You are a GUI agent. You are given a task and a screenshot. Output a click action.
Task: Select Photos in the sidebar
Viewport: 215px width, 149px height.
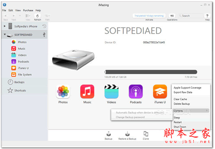click(x=22, y=42)
